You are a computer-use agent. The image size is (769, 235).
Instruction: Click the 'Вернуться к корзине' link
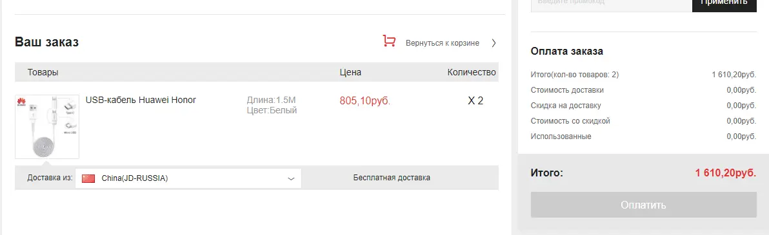[443, 43]
